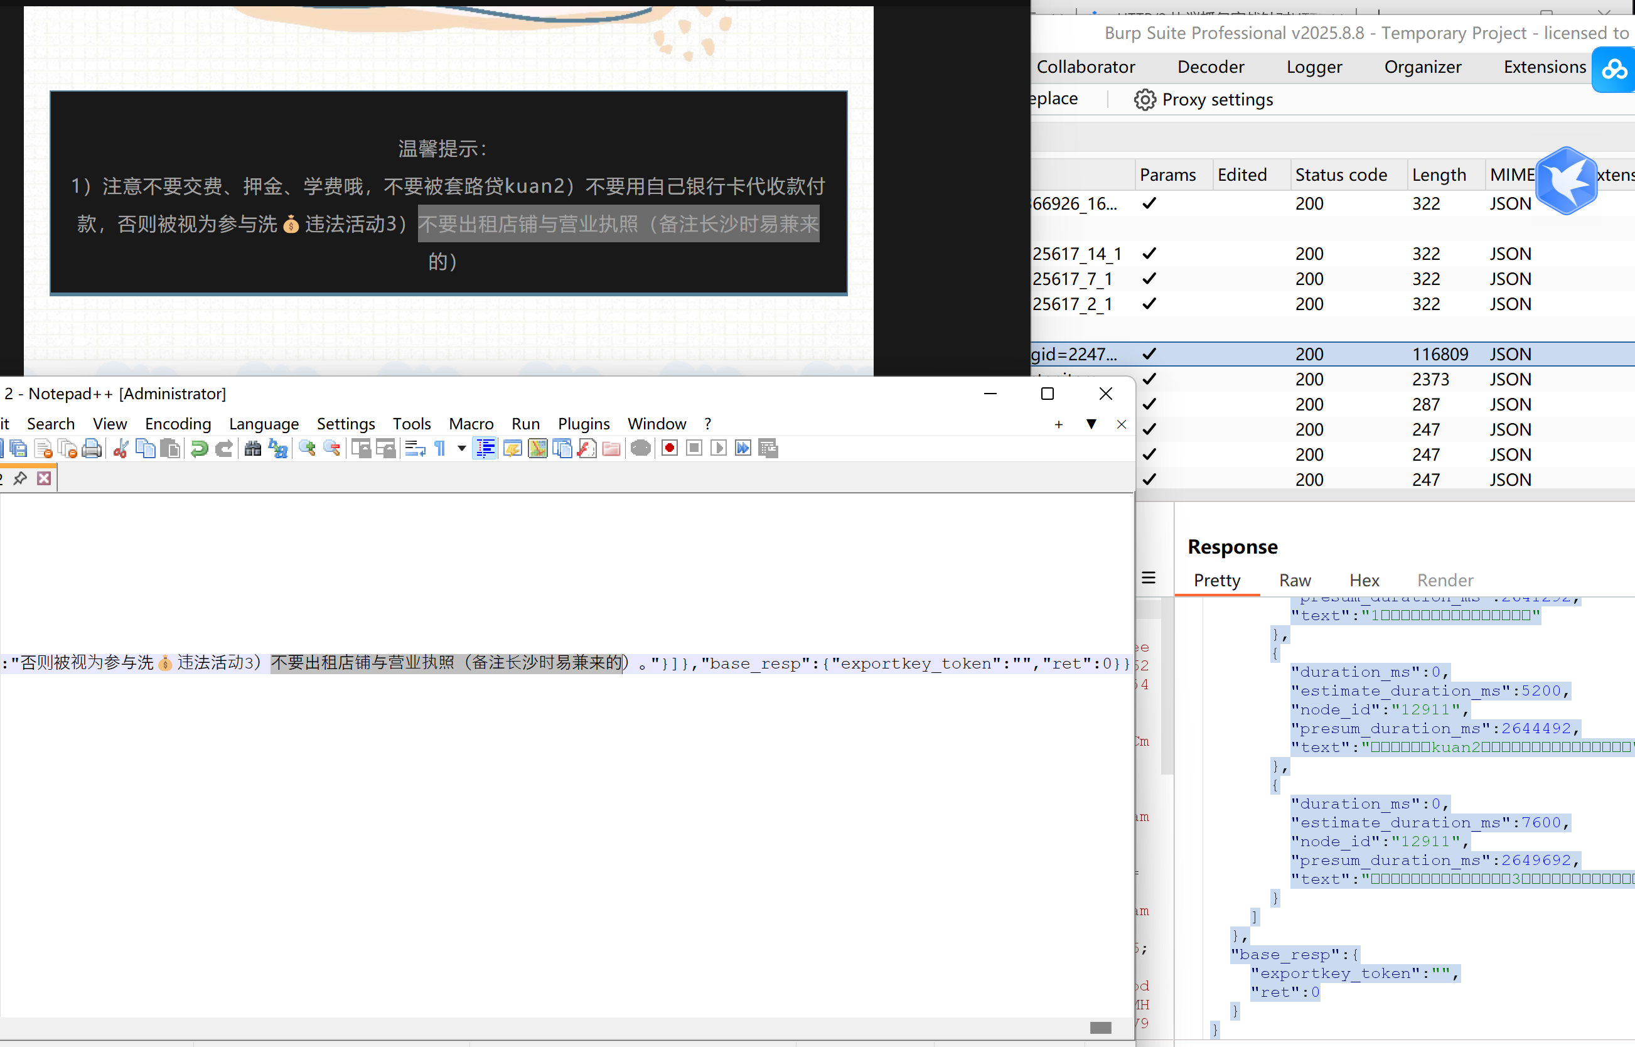Toggle the indent guide toolbar button
The height and width of the screenshot is (1047, 1635).
coord(485,449)
